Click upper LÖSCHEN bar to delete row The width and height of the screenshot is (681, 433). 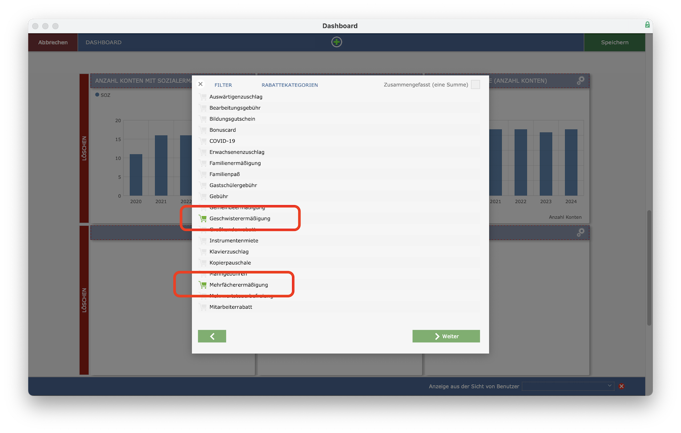(x=84, y=148)
